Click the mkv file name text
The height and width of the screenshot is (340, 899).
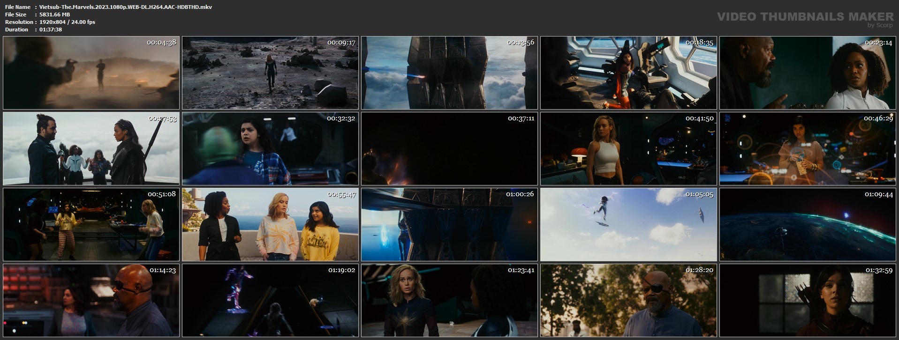[126, 7]
